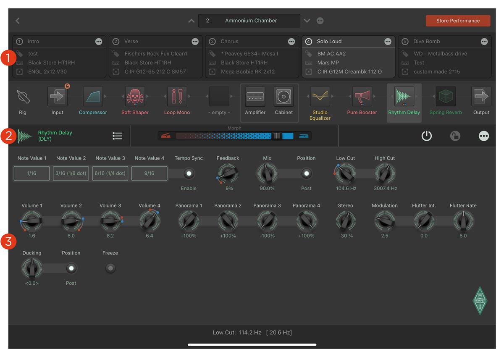This screenshot has width=504, height=357.
Task: Select the Soft Shaper skull icon
Action: pos(135,97)
